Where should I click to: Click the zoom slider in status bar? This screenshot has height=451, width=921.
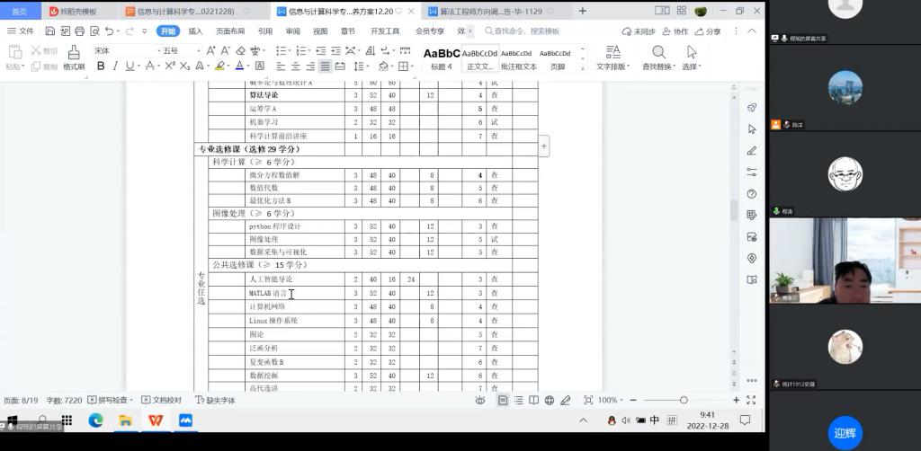[x=684, y=400]
